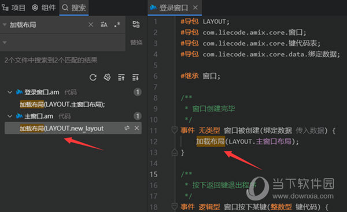This screenshot has width=347, height=212.
Task: Click highlighted 加载布局 in line 12
Action: tap(211, 141)
